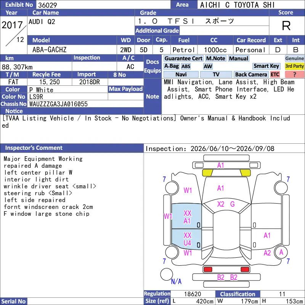Click exhibit number 36029

pyautogui.click(x=47, y=5)
